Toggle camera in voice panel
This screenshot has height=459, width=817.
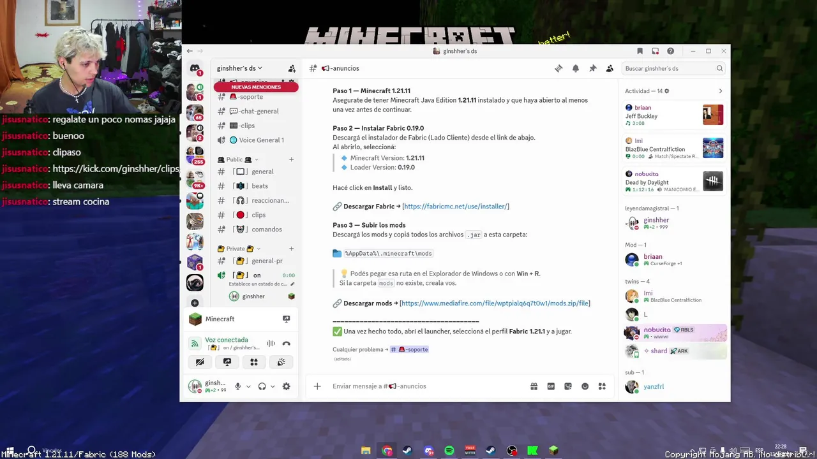point(200,362)
